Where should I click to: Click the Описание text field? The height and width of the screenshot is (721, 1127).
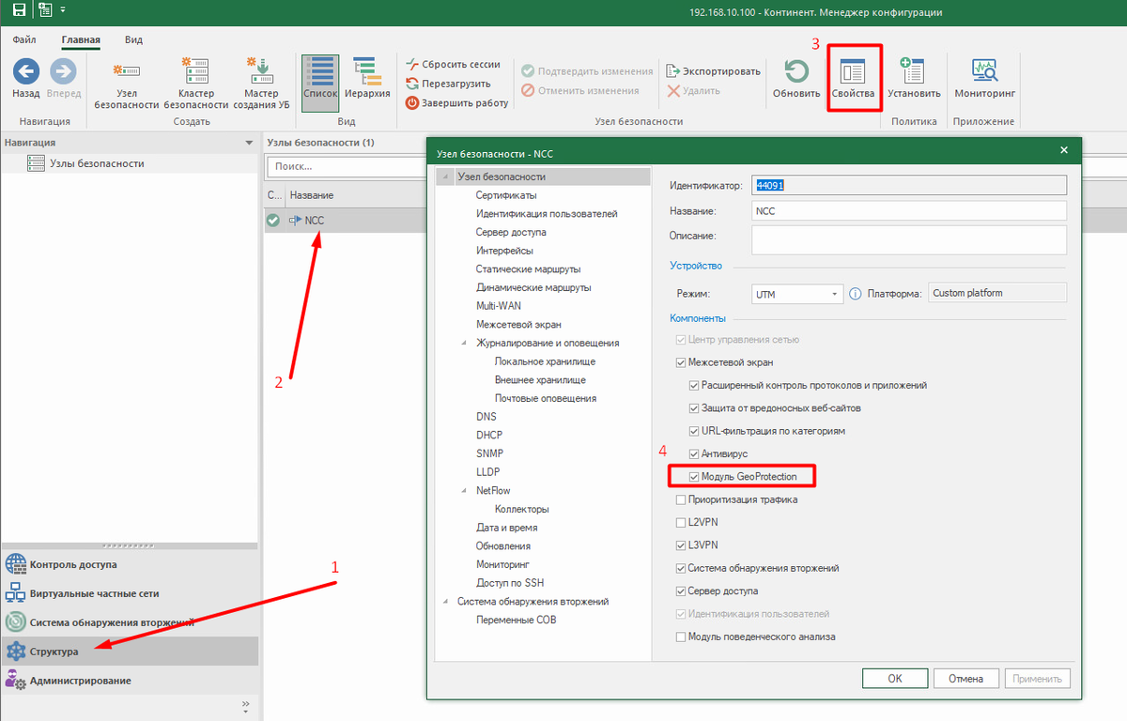pos(909,240)
